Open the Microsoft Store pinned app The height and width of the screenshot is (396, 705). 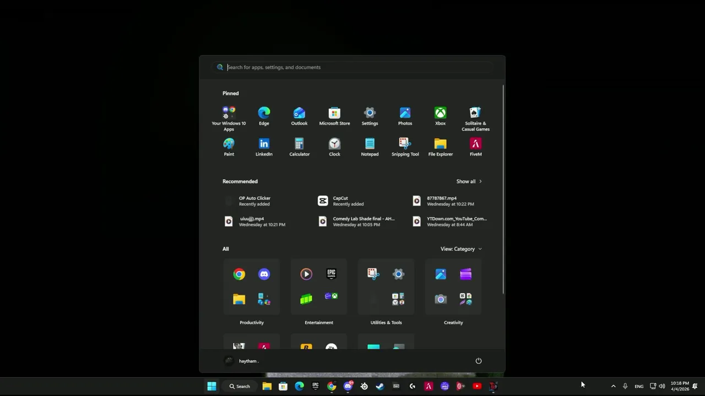pos(334,116)
